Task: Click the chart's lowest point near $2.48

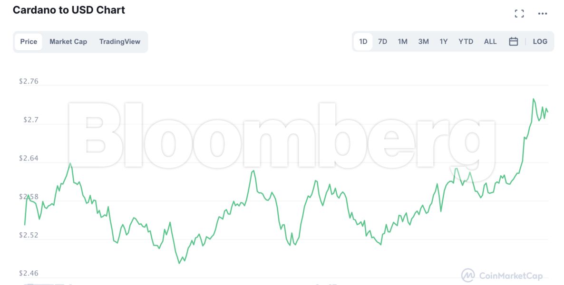Action: [x=179, y=263]
